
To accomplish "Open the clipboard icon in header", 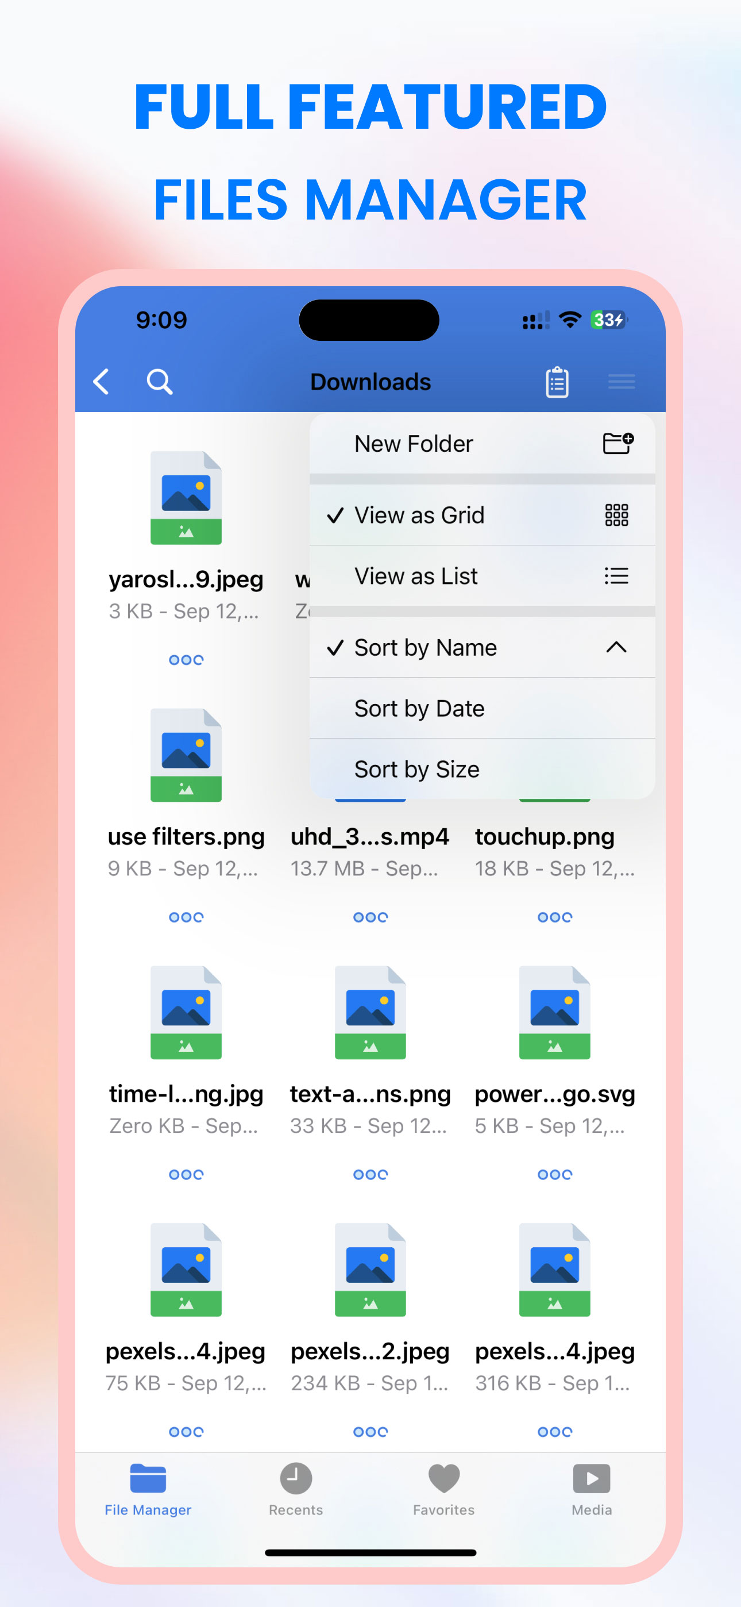I will click(557, 381).
